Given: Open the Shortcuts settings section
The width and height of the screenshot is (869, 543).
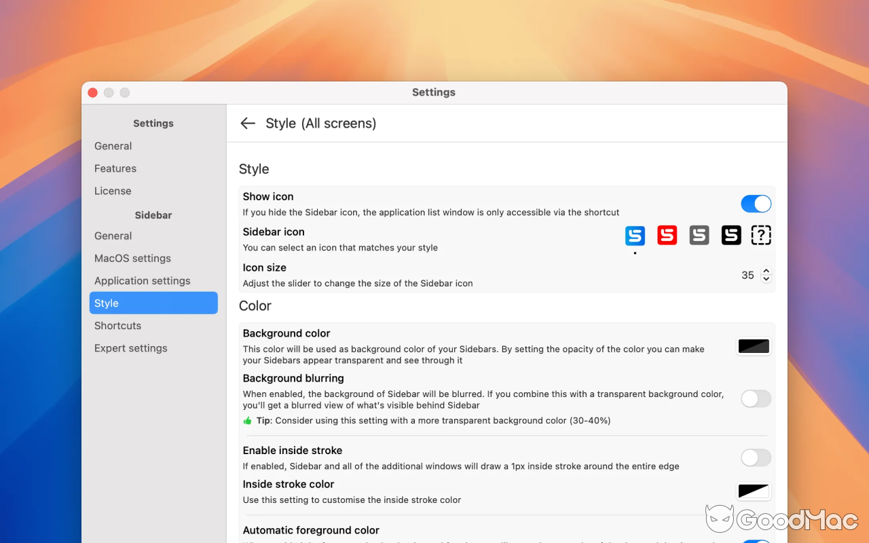Looking at the screenshot, I should tap(117, 325).
